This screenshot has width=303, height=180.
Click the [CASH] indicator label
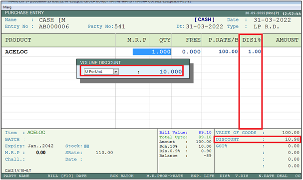click(205, 19)
